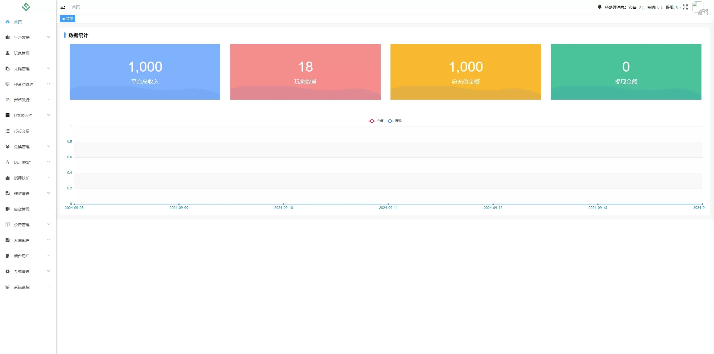The height and width of the screenshot is (354, 714).
Task: Click the 首页 breadcrumb link
Action: [x=76, y=7]
